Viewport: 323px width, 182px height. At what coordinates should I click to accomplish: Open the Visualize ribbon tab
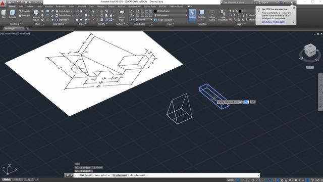tap(48, 7)
